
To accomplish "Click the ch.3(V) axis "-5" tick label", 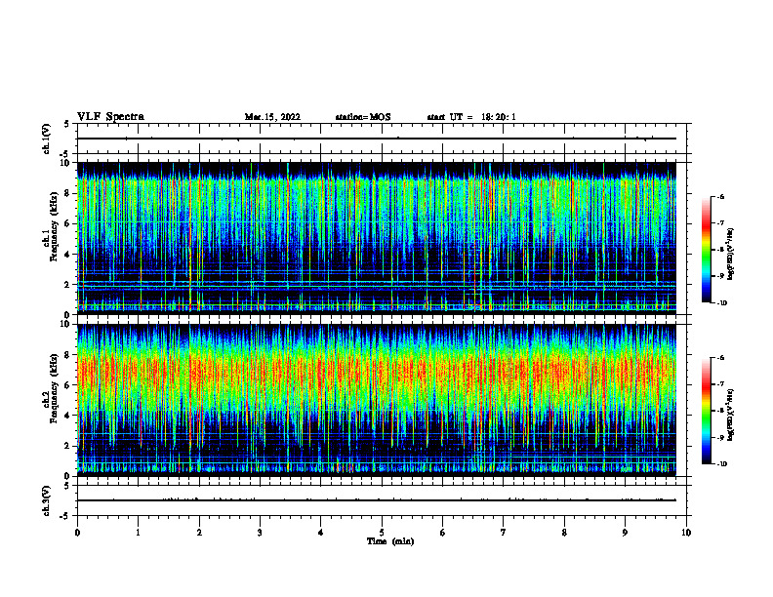I will (x=65, y=516).
